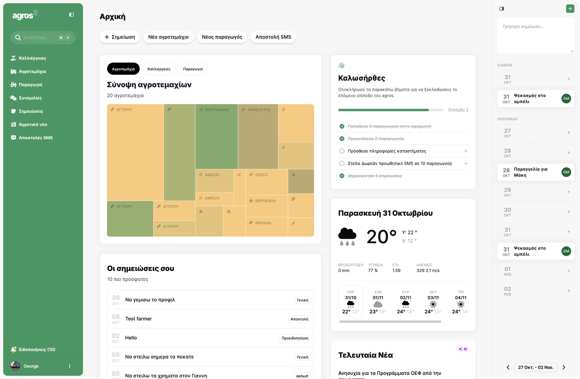Open the user menu next to George
Viewport: 580px width, 379px height.
(x=70, y=366)
